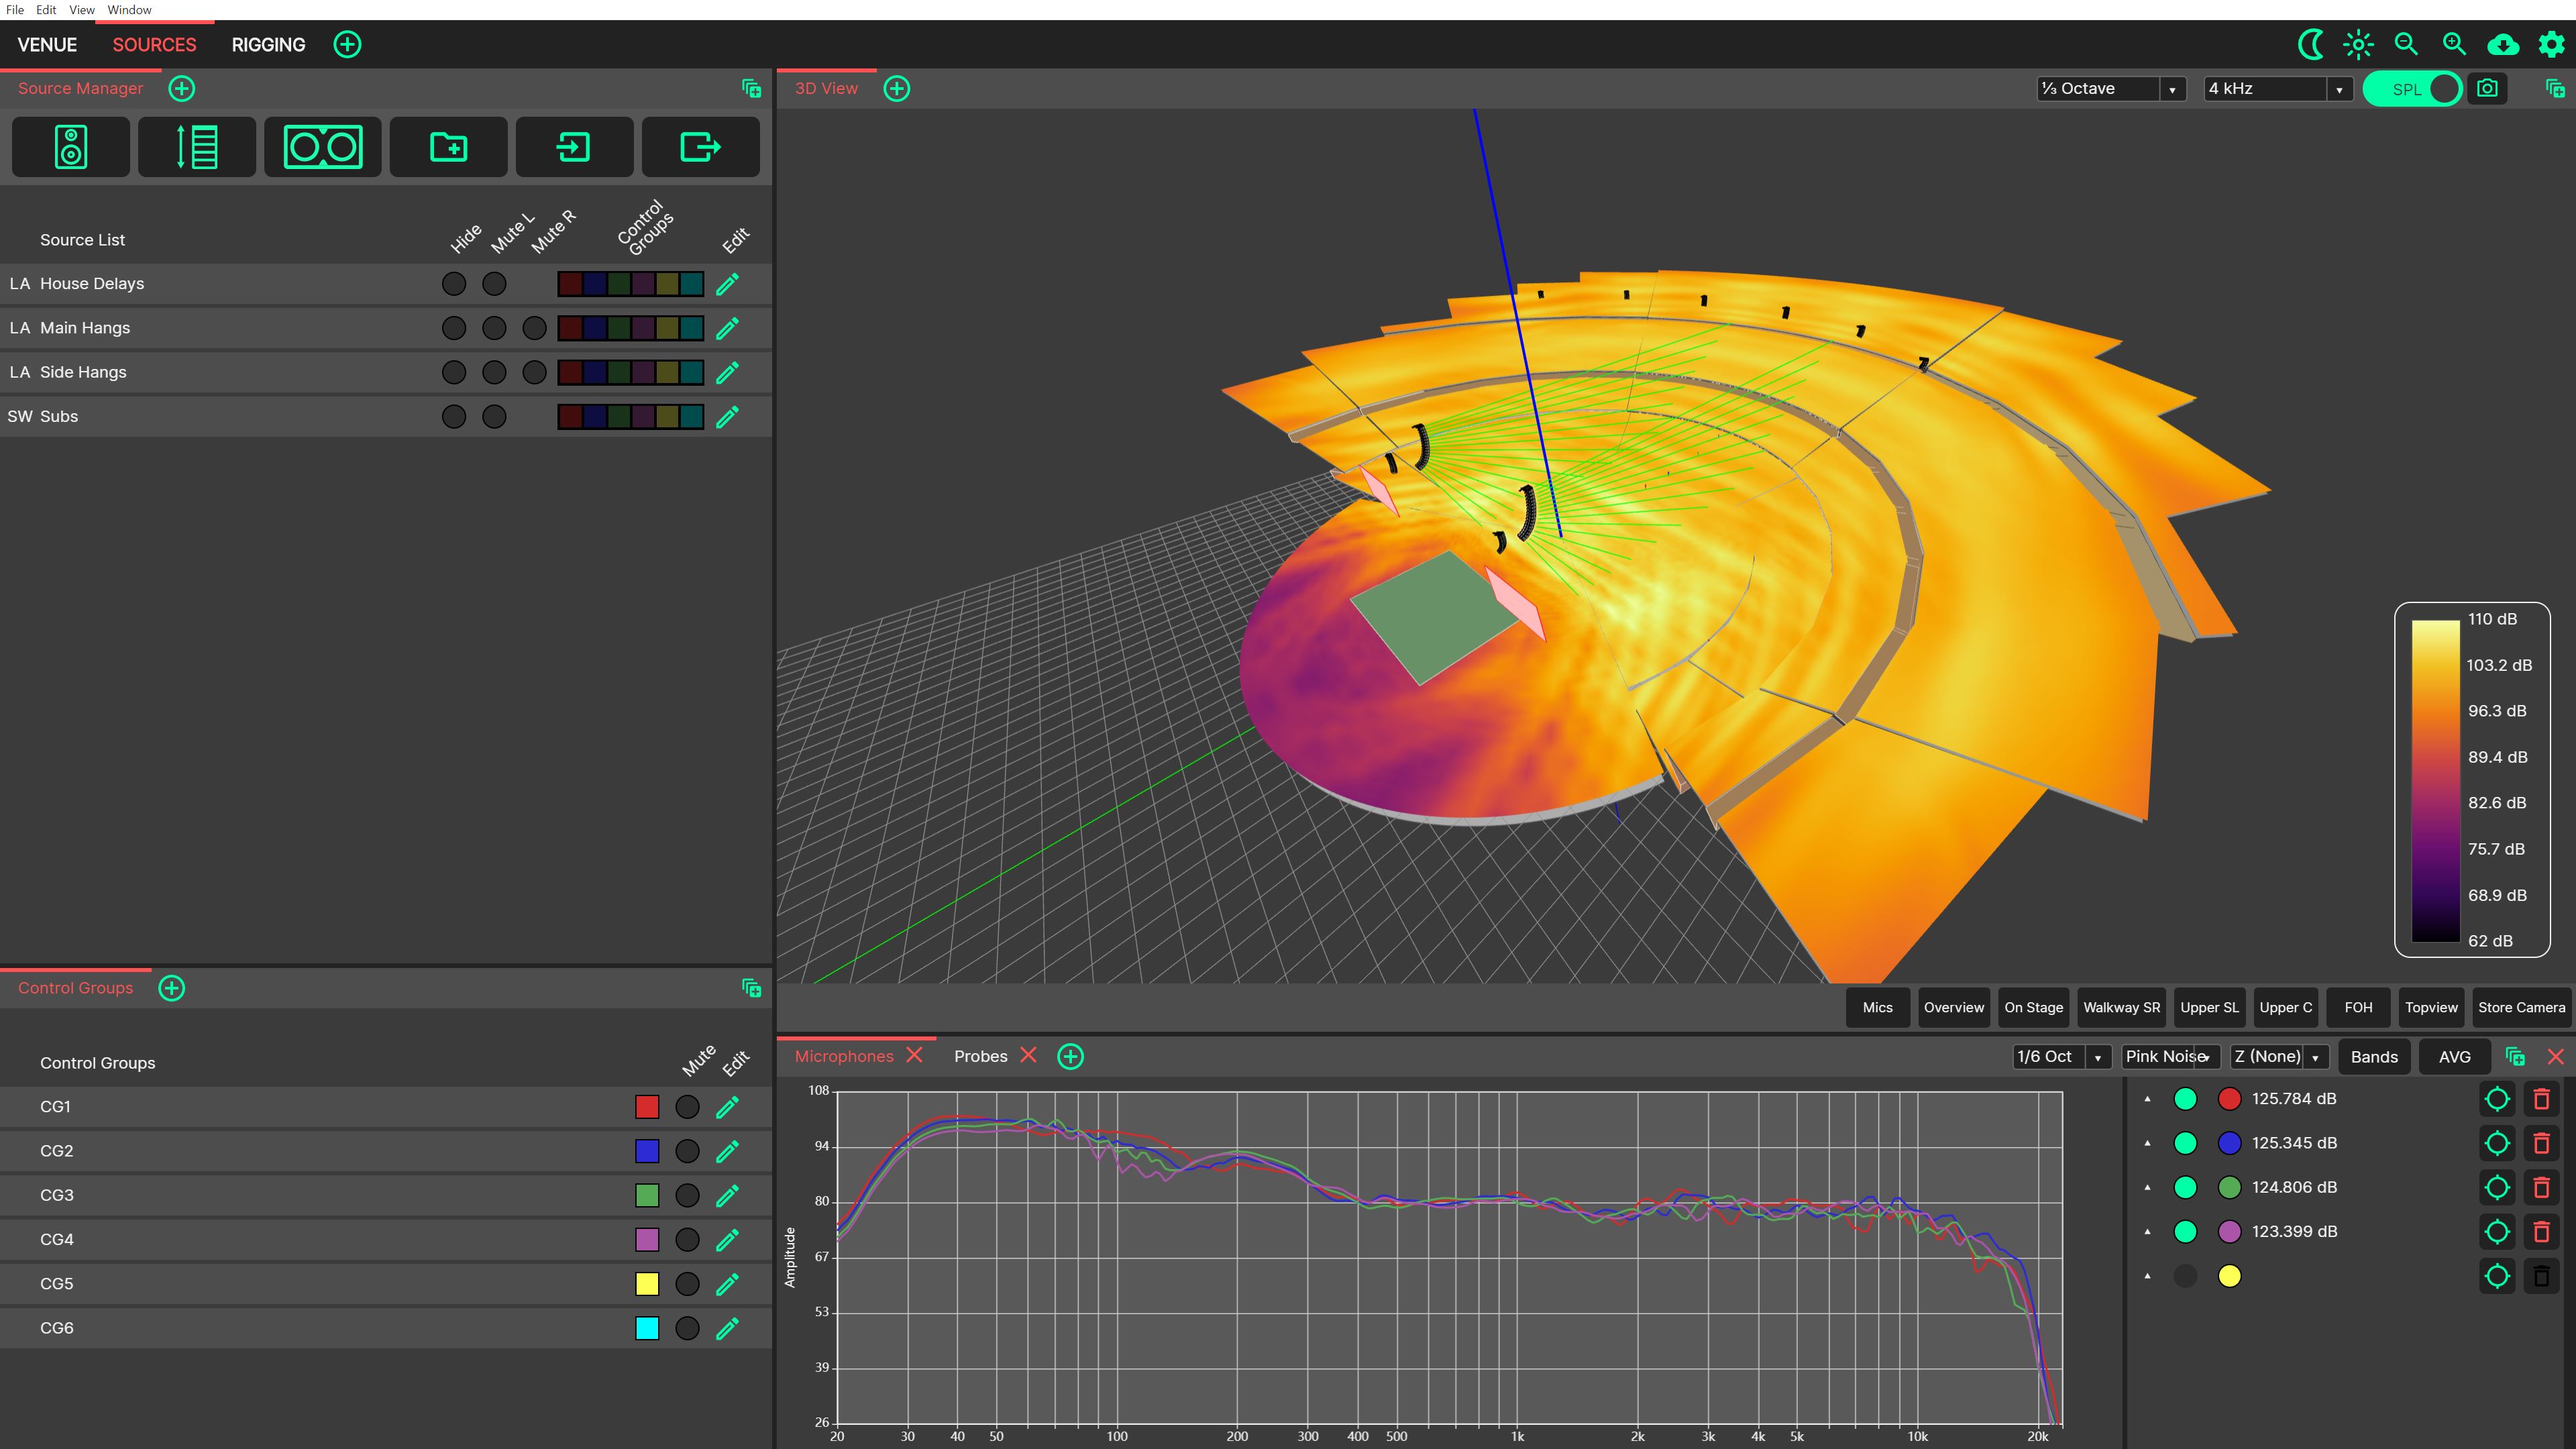Click the camera snapshot icon in 3D View
The image size is (2576, 1449).
click(2487, 89)
